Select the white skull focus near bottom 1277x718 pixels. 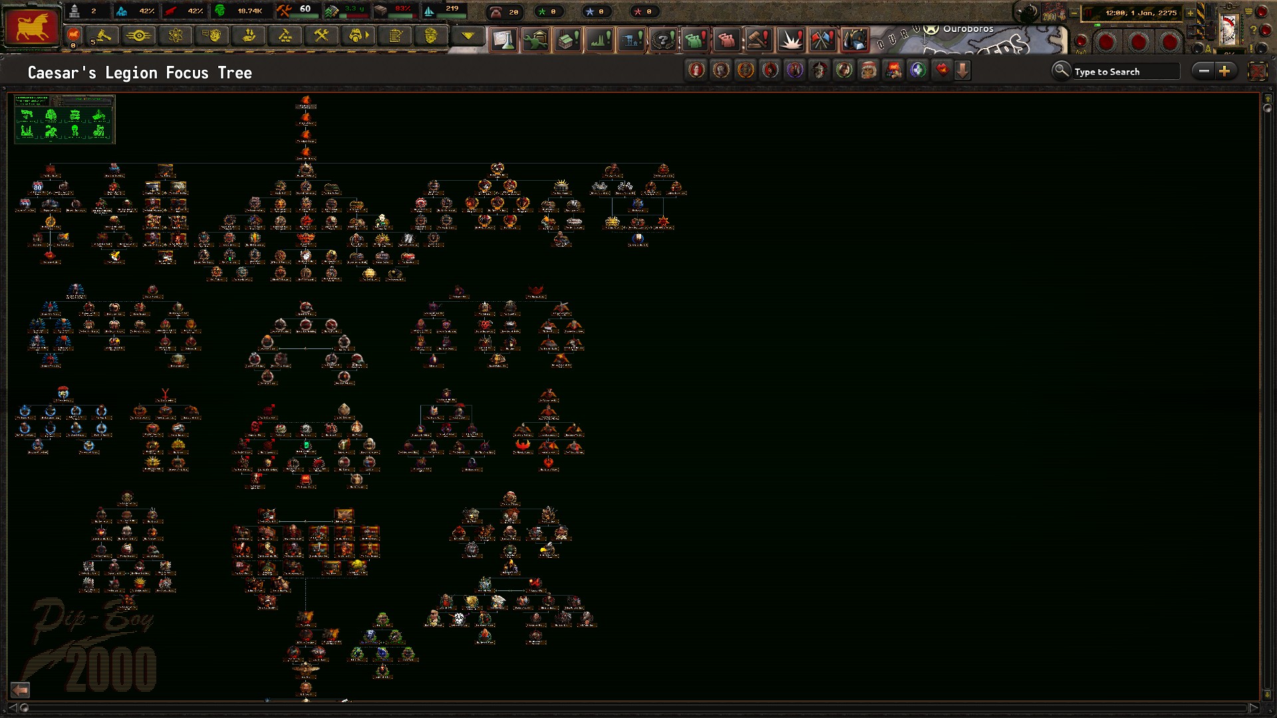pyautogui.click(x=459, y=618)
